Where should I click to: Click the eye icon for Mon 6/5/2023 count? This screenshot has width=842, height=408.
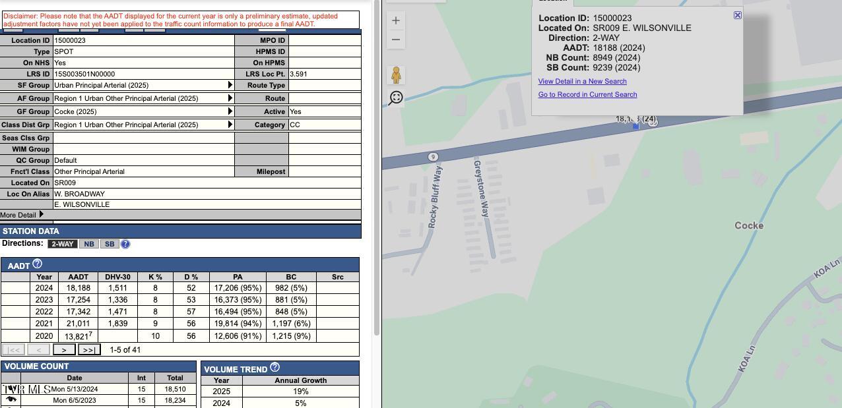[11, 400]
